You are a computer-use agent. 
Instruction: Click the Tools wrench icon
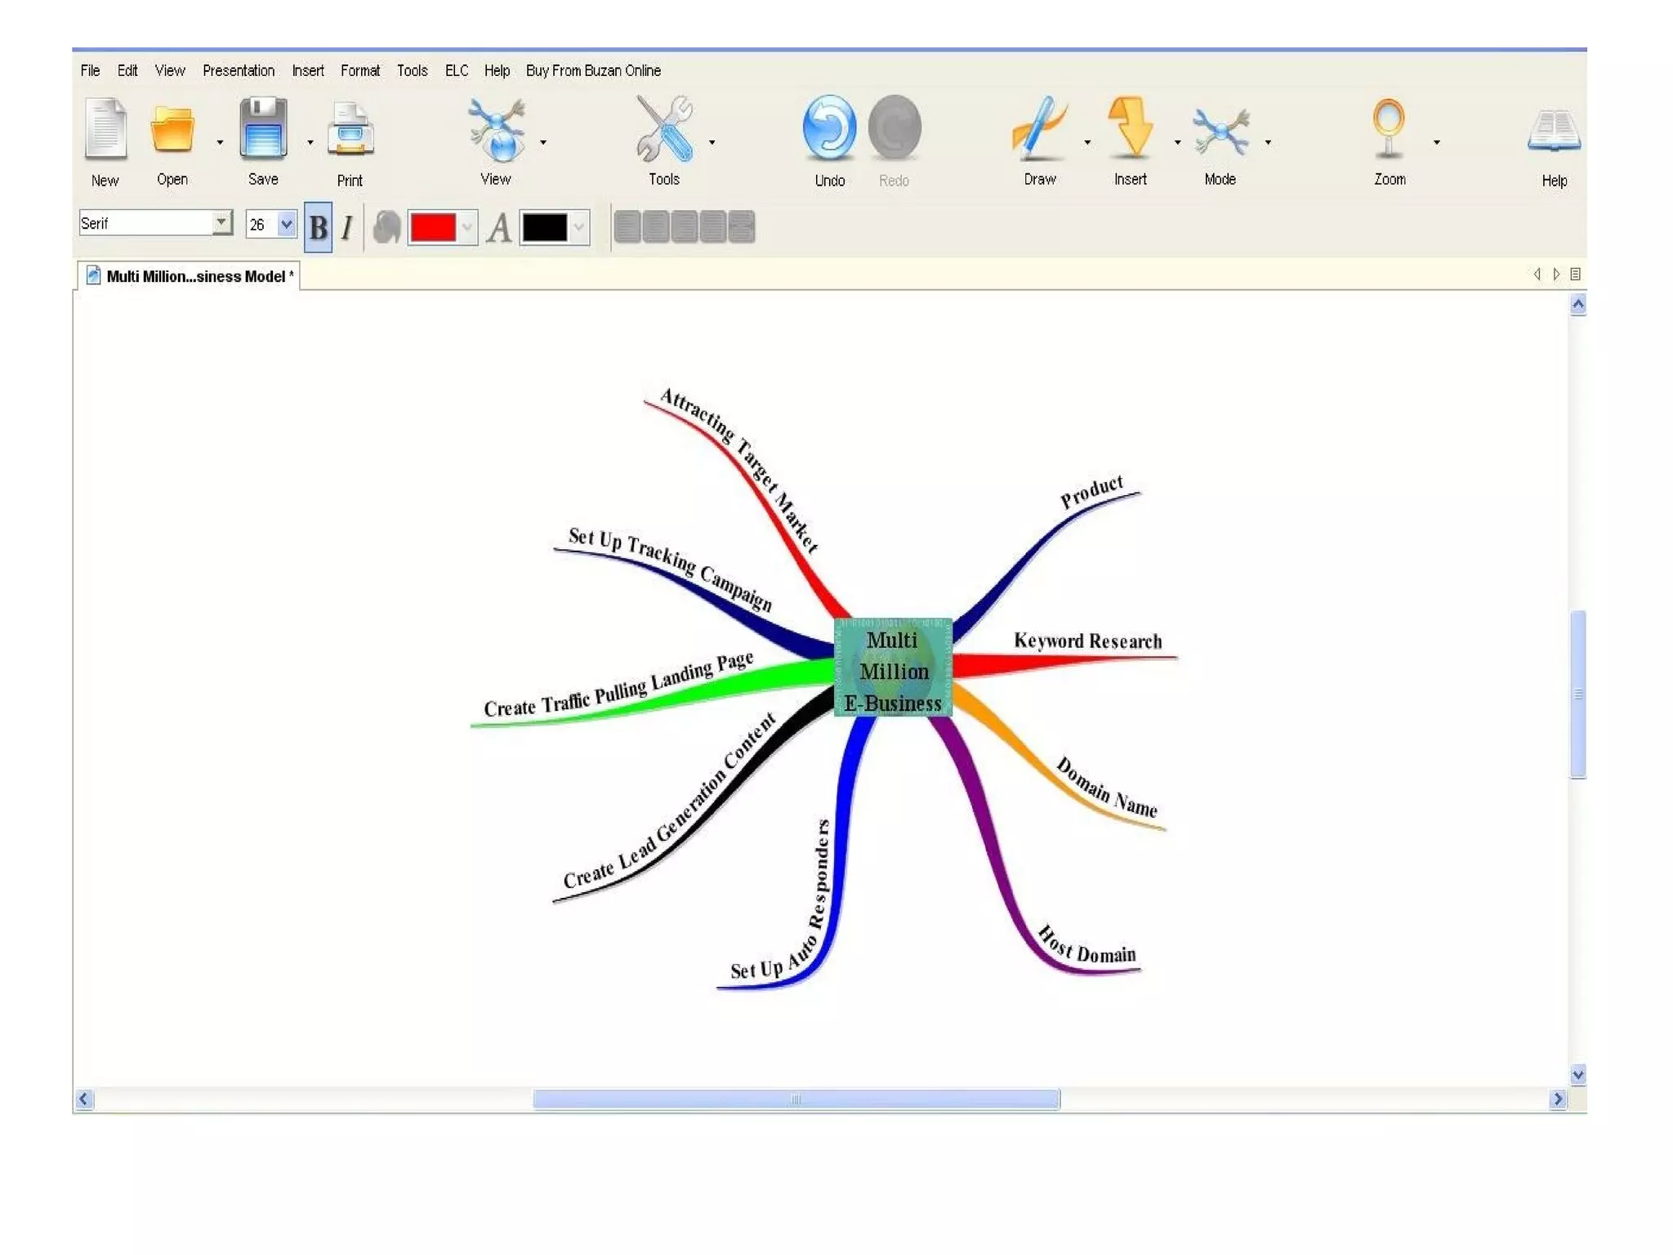(664, 128)
